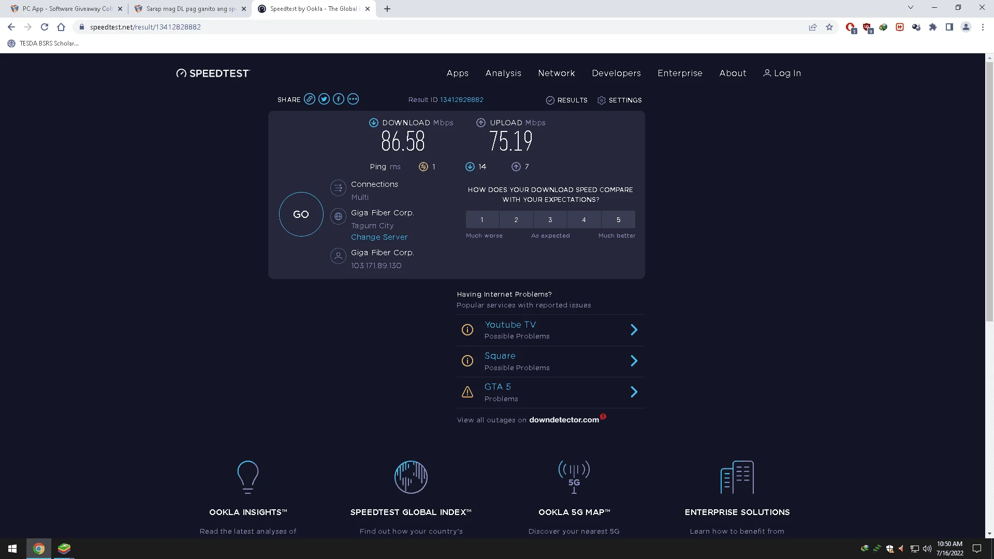994x559 pixels.
Task: Reload the page
Action: (x=45, y=27)
